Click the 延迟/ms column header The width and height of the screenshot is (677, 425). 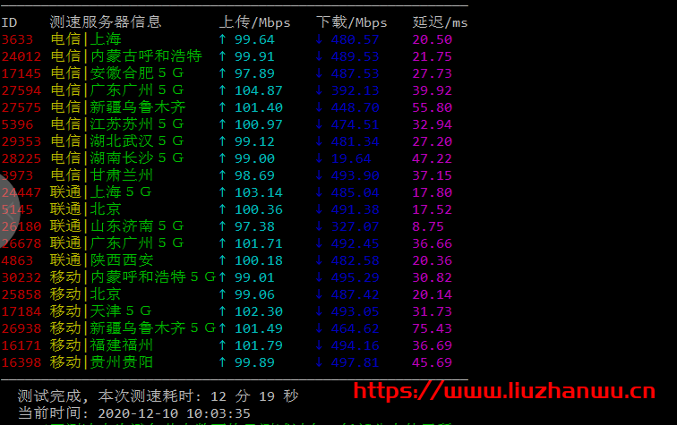click(x=440, y=21)
